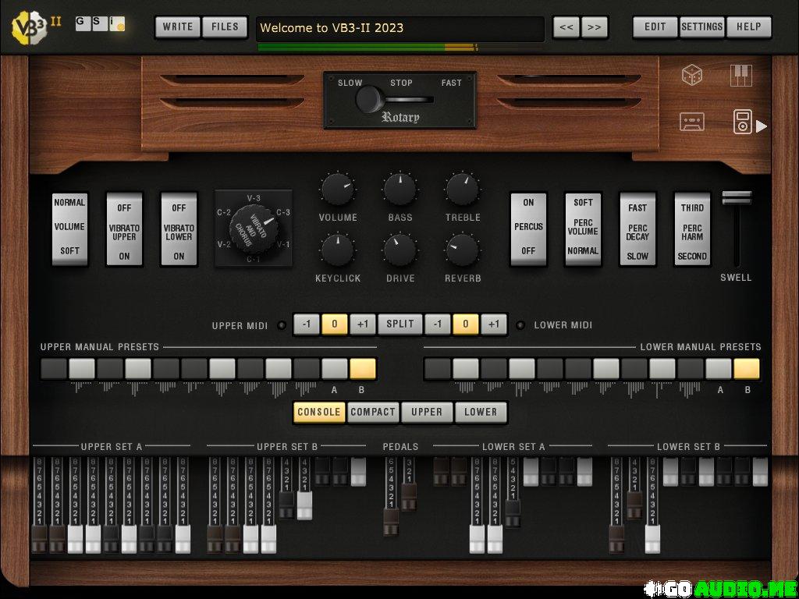Image resolution: width=799 pixels, height=599 pixels.
Task: Switch to the UPPER view tab
Action: pyautogui.click(x=427, y=412)
